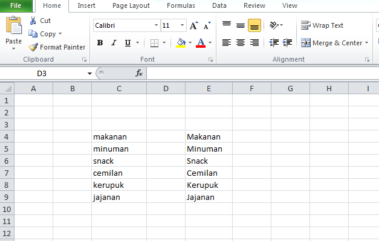Screen dimensions: 379x241
Task: Click inside the formula bar
Action: pyautogui.click(x=262, y=73)
